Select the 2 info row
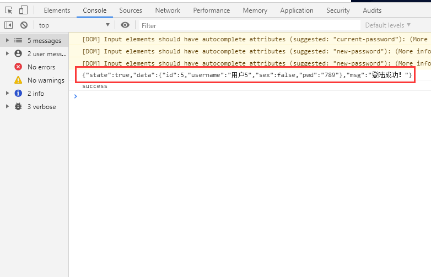The width and height of the screenshot is (431, 277). coord(34,93)
